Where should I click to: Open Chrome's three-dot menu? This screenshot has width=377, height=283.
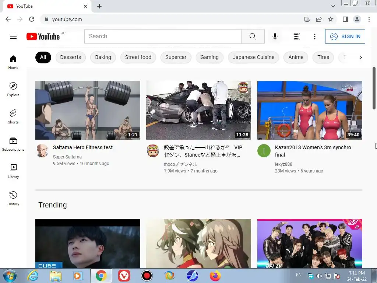[369, 19]
